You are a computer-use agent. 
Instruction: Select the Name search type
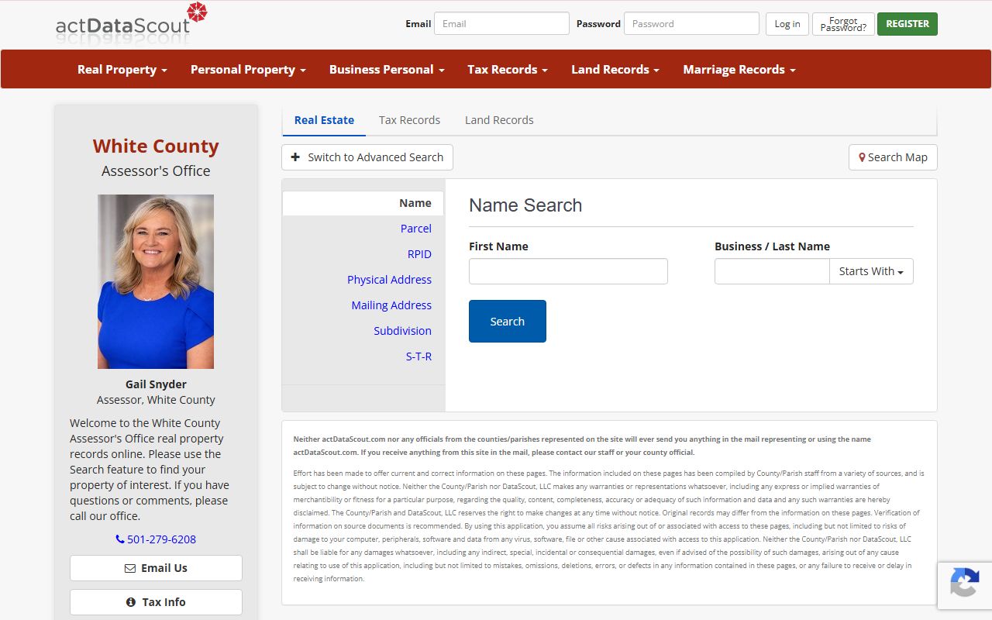click(x=363, y=203)
